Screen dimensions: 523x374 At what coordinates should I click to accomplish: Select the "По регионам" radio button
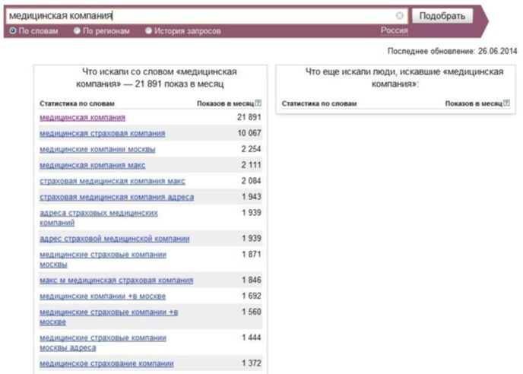tap(77, 31)
